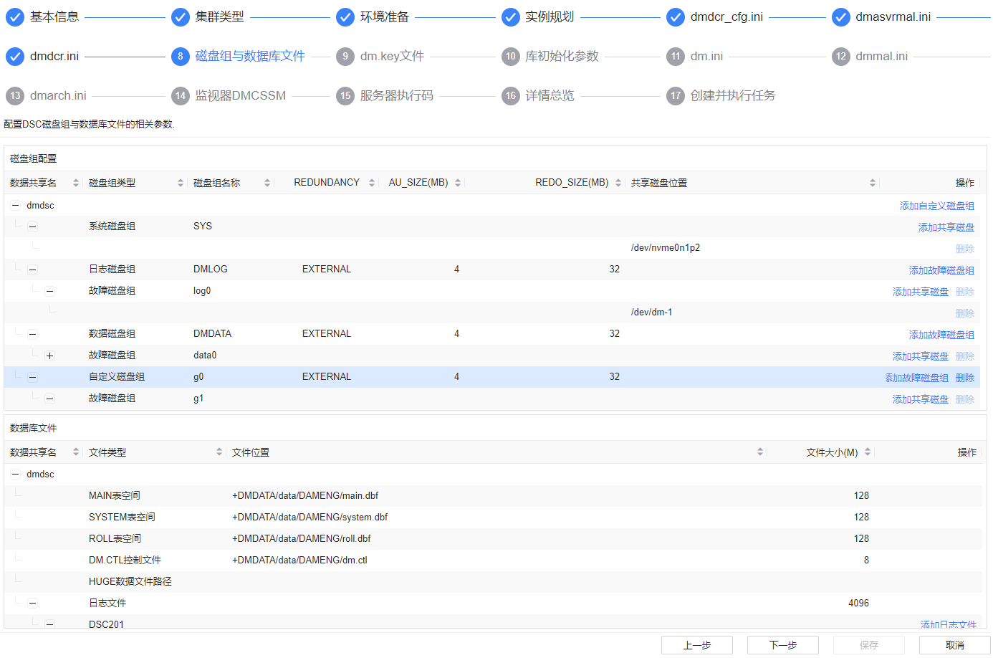Click step 13 circle icon for dmarch.ini
This screenshot has width=993, height=658.
15,96
